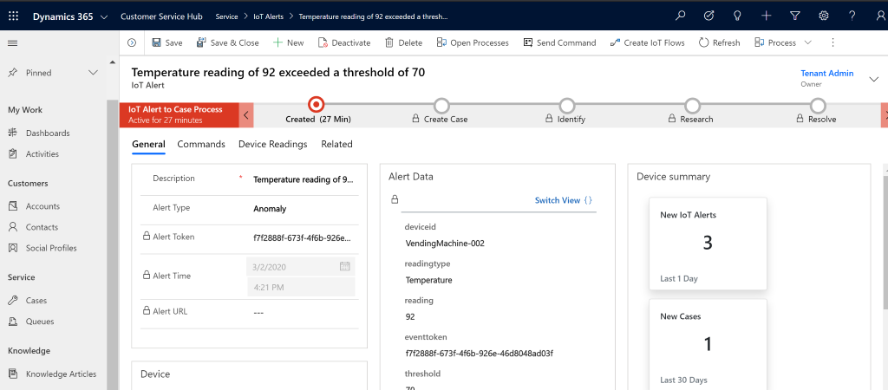This screenshot has height=390, width=888.
Task: Click the search magnifier icon in header
Action: point(681,16)
